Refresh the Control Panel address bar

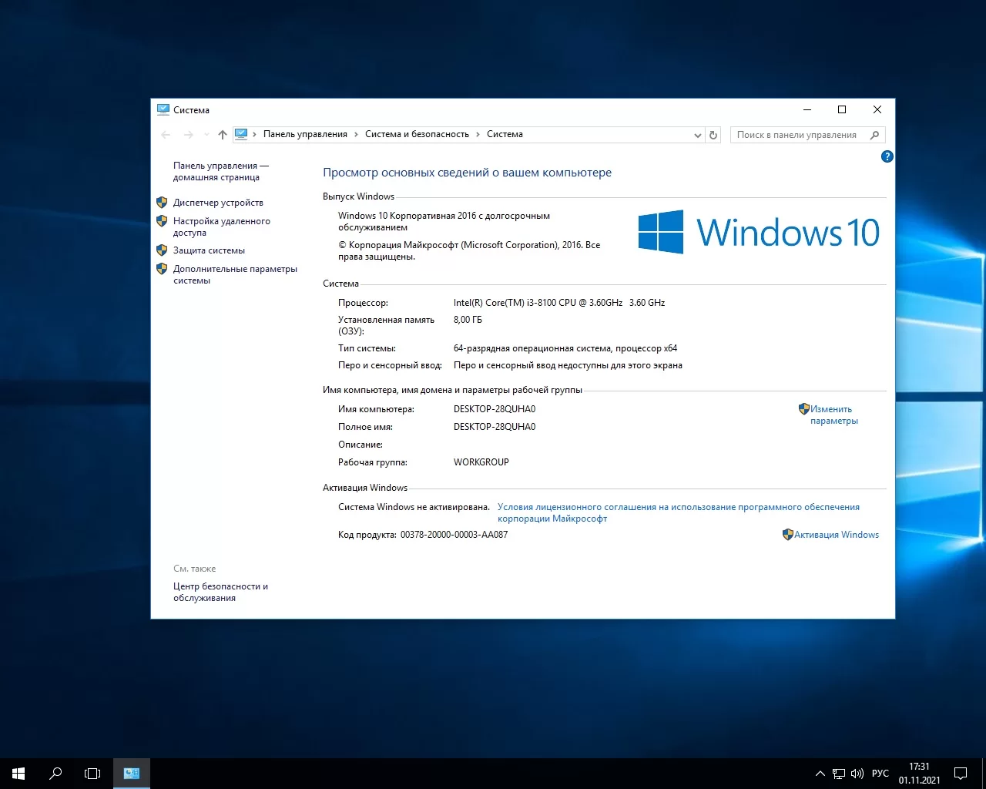(x=713, y=135)
